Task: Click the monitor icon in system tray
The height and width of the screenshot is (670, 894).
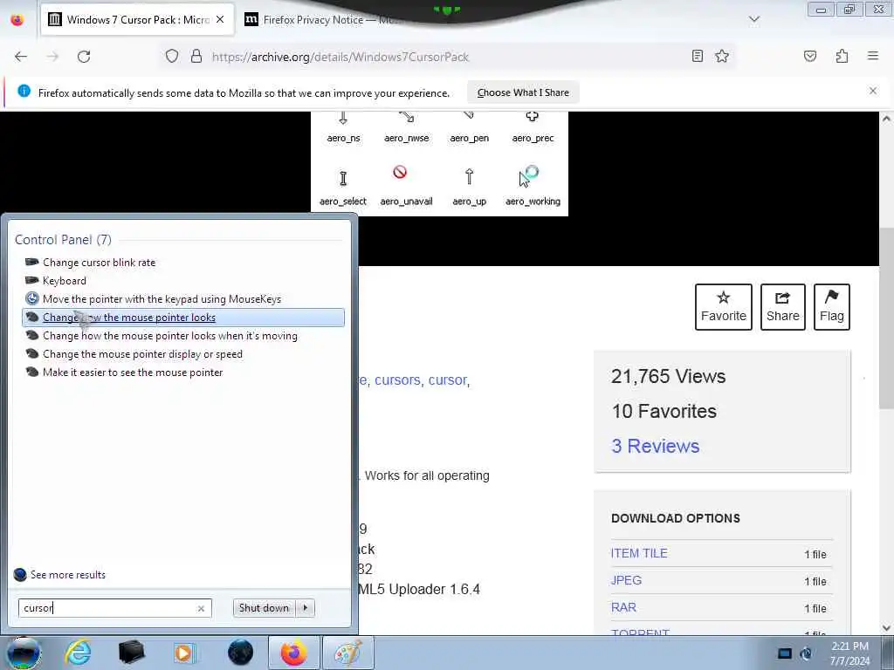Action: (785, 653)
